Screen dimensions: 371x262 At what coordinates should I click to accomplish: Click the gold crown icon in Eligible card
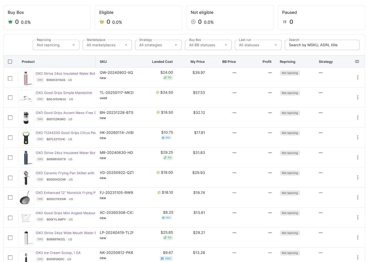click(x=102, y=22)
